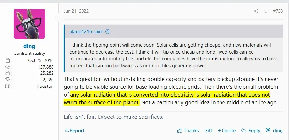Click the plus icon beside Quote
This screenshot has height=140, width=289.
[x=219, y=131]
